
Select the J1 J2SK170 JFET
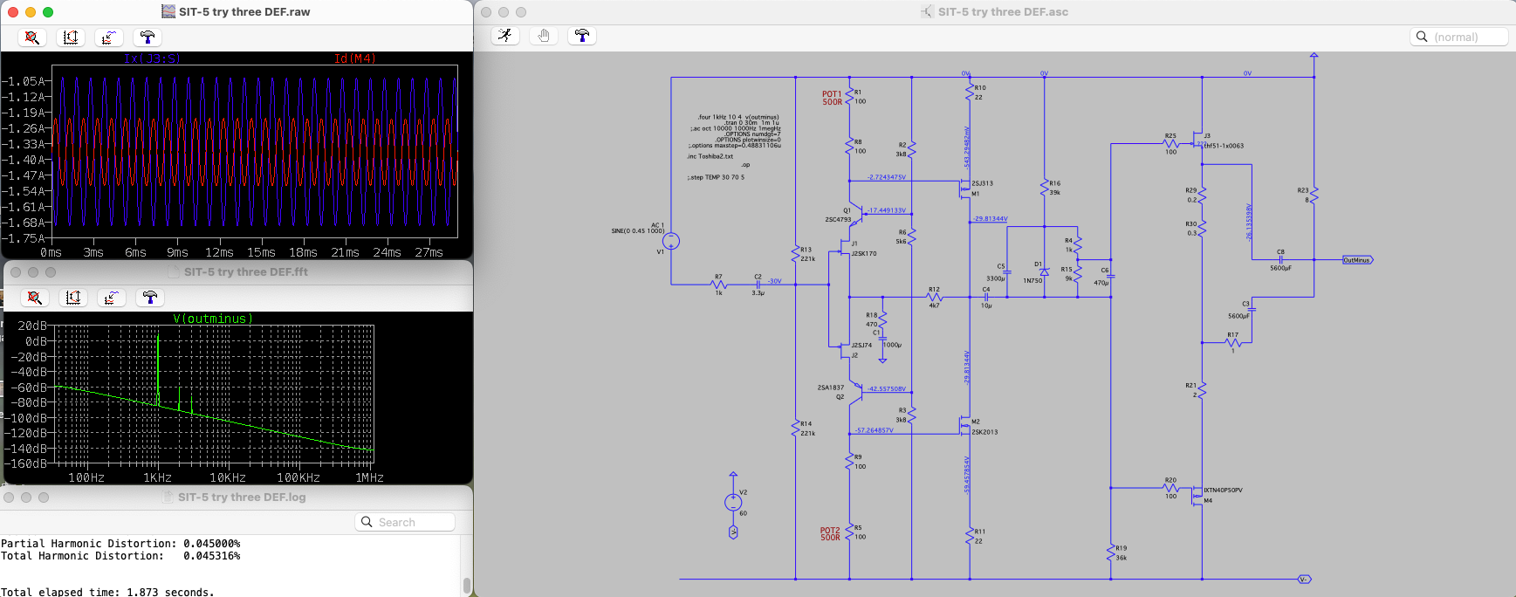[847, 248]
